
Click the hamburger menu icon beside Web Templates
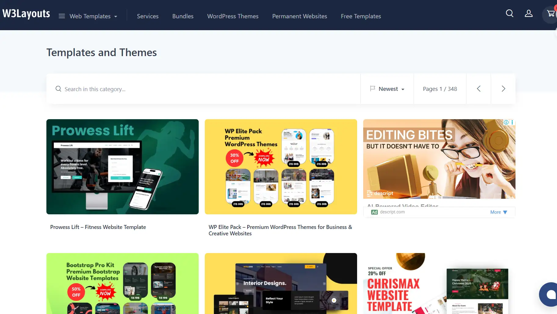coord(62,16)
